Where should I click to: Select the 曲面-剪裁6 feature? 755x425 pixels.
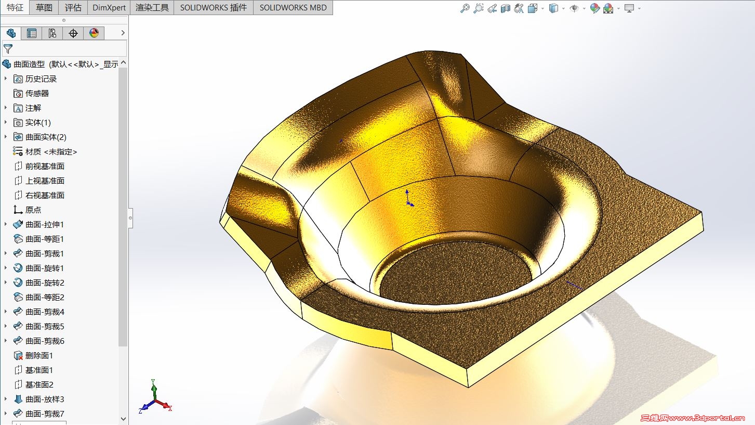(39, 341)
